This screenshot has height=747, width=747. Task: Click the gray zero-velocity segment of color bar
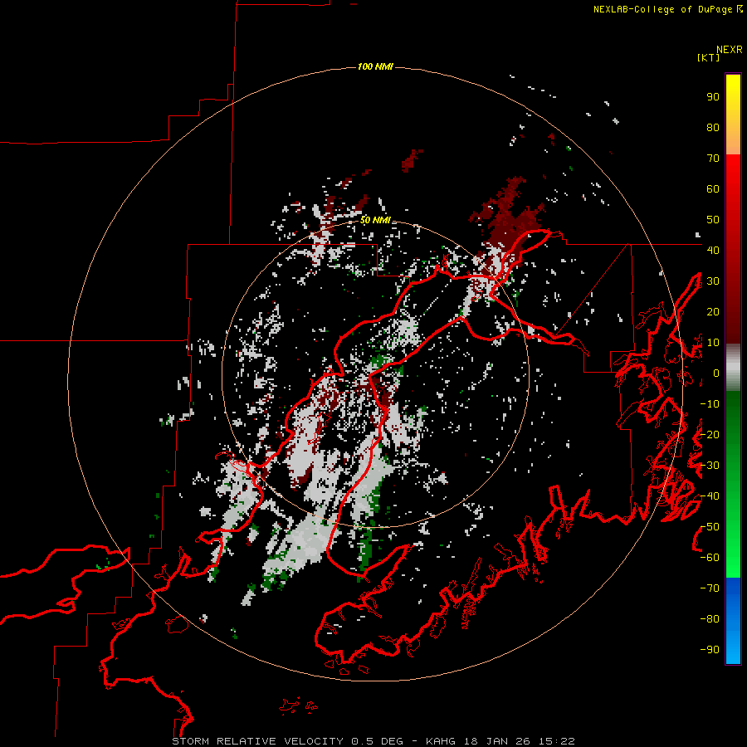733,368
